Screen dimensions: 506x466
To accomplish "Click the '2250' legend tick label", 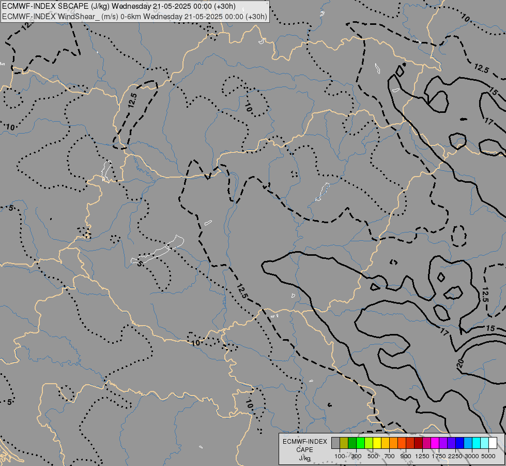I will (x=455, y=456).
